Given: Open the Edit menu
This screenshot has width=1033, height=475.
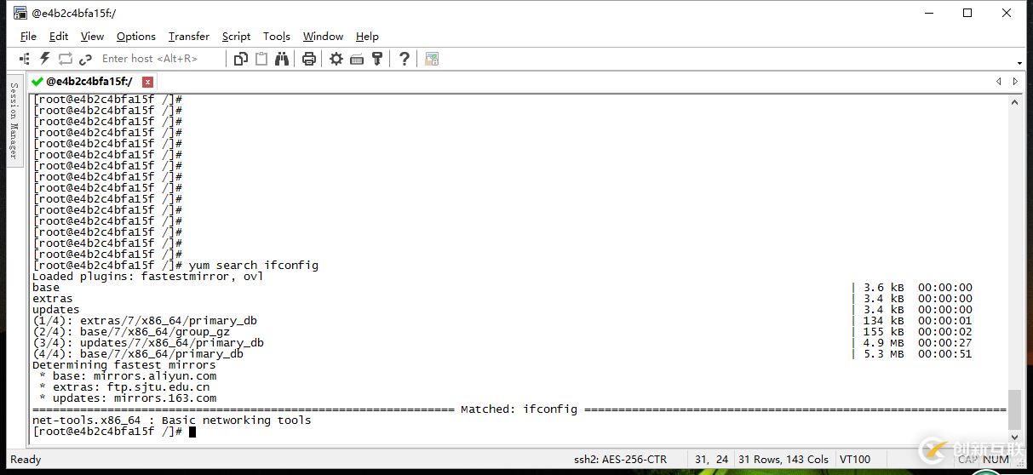Looking at the screenshot, I should click(59, 37).
